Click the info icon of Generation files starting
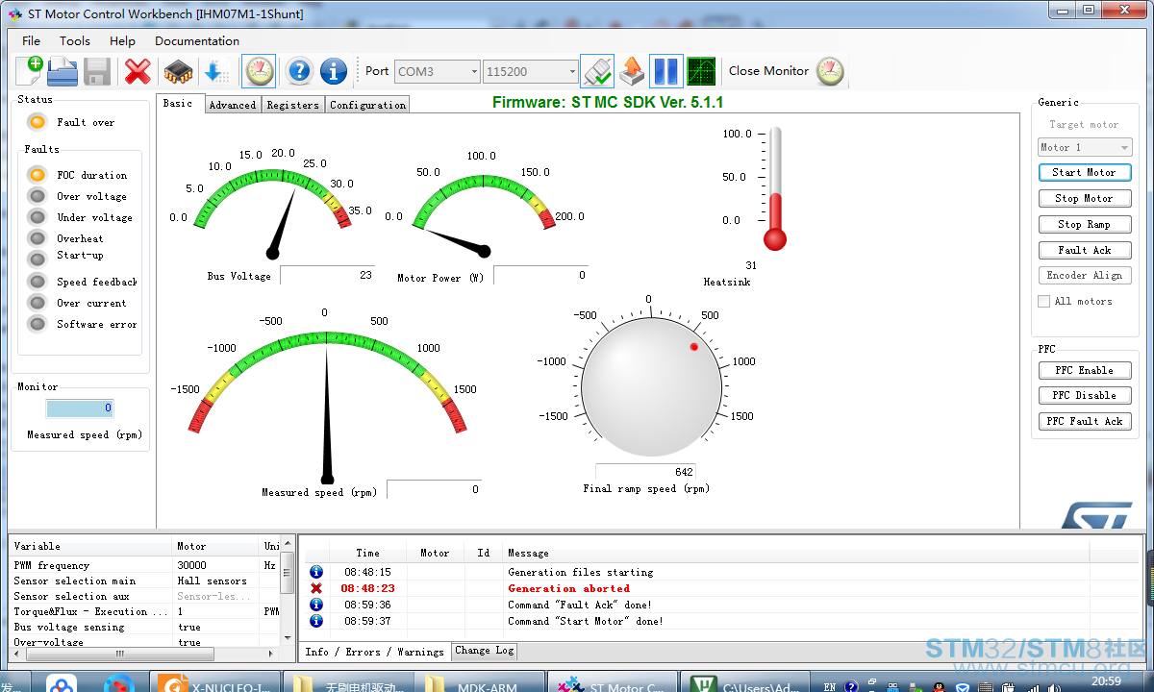The height and width of the screenshot is (692, 1154). point(316,572)
